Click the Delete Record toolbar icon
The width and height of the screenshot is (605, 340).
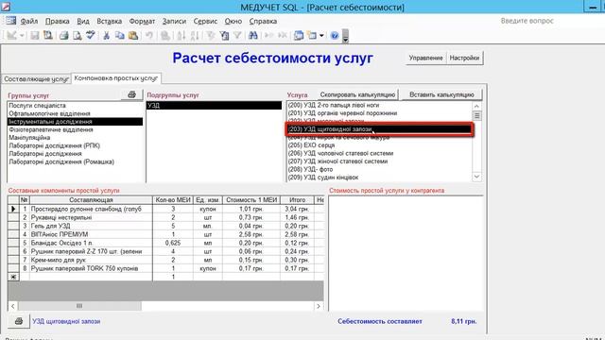tap(283, 36)
